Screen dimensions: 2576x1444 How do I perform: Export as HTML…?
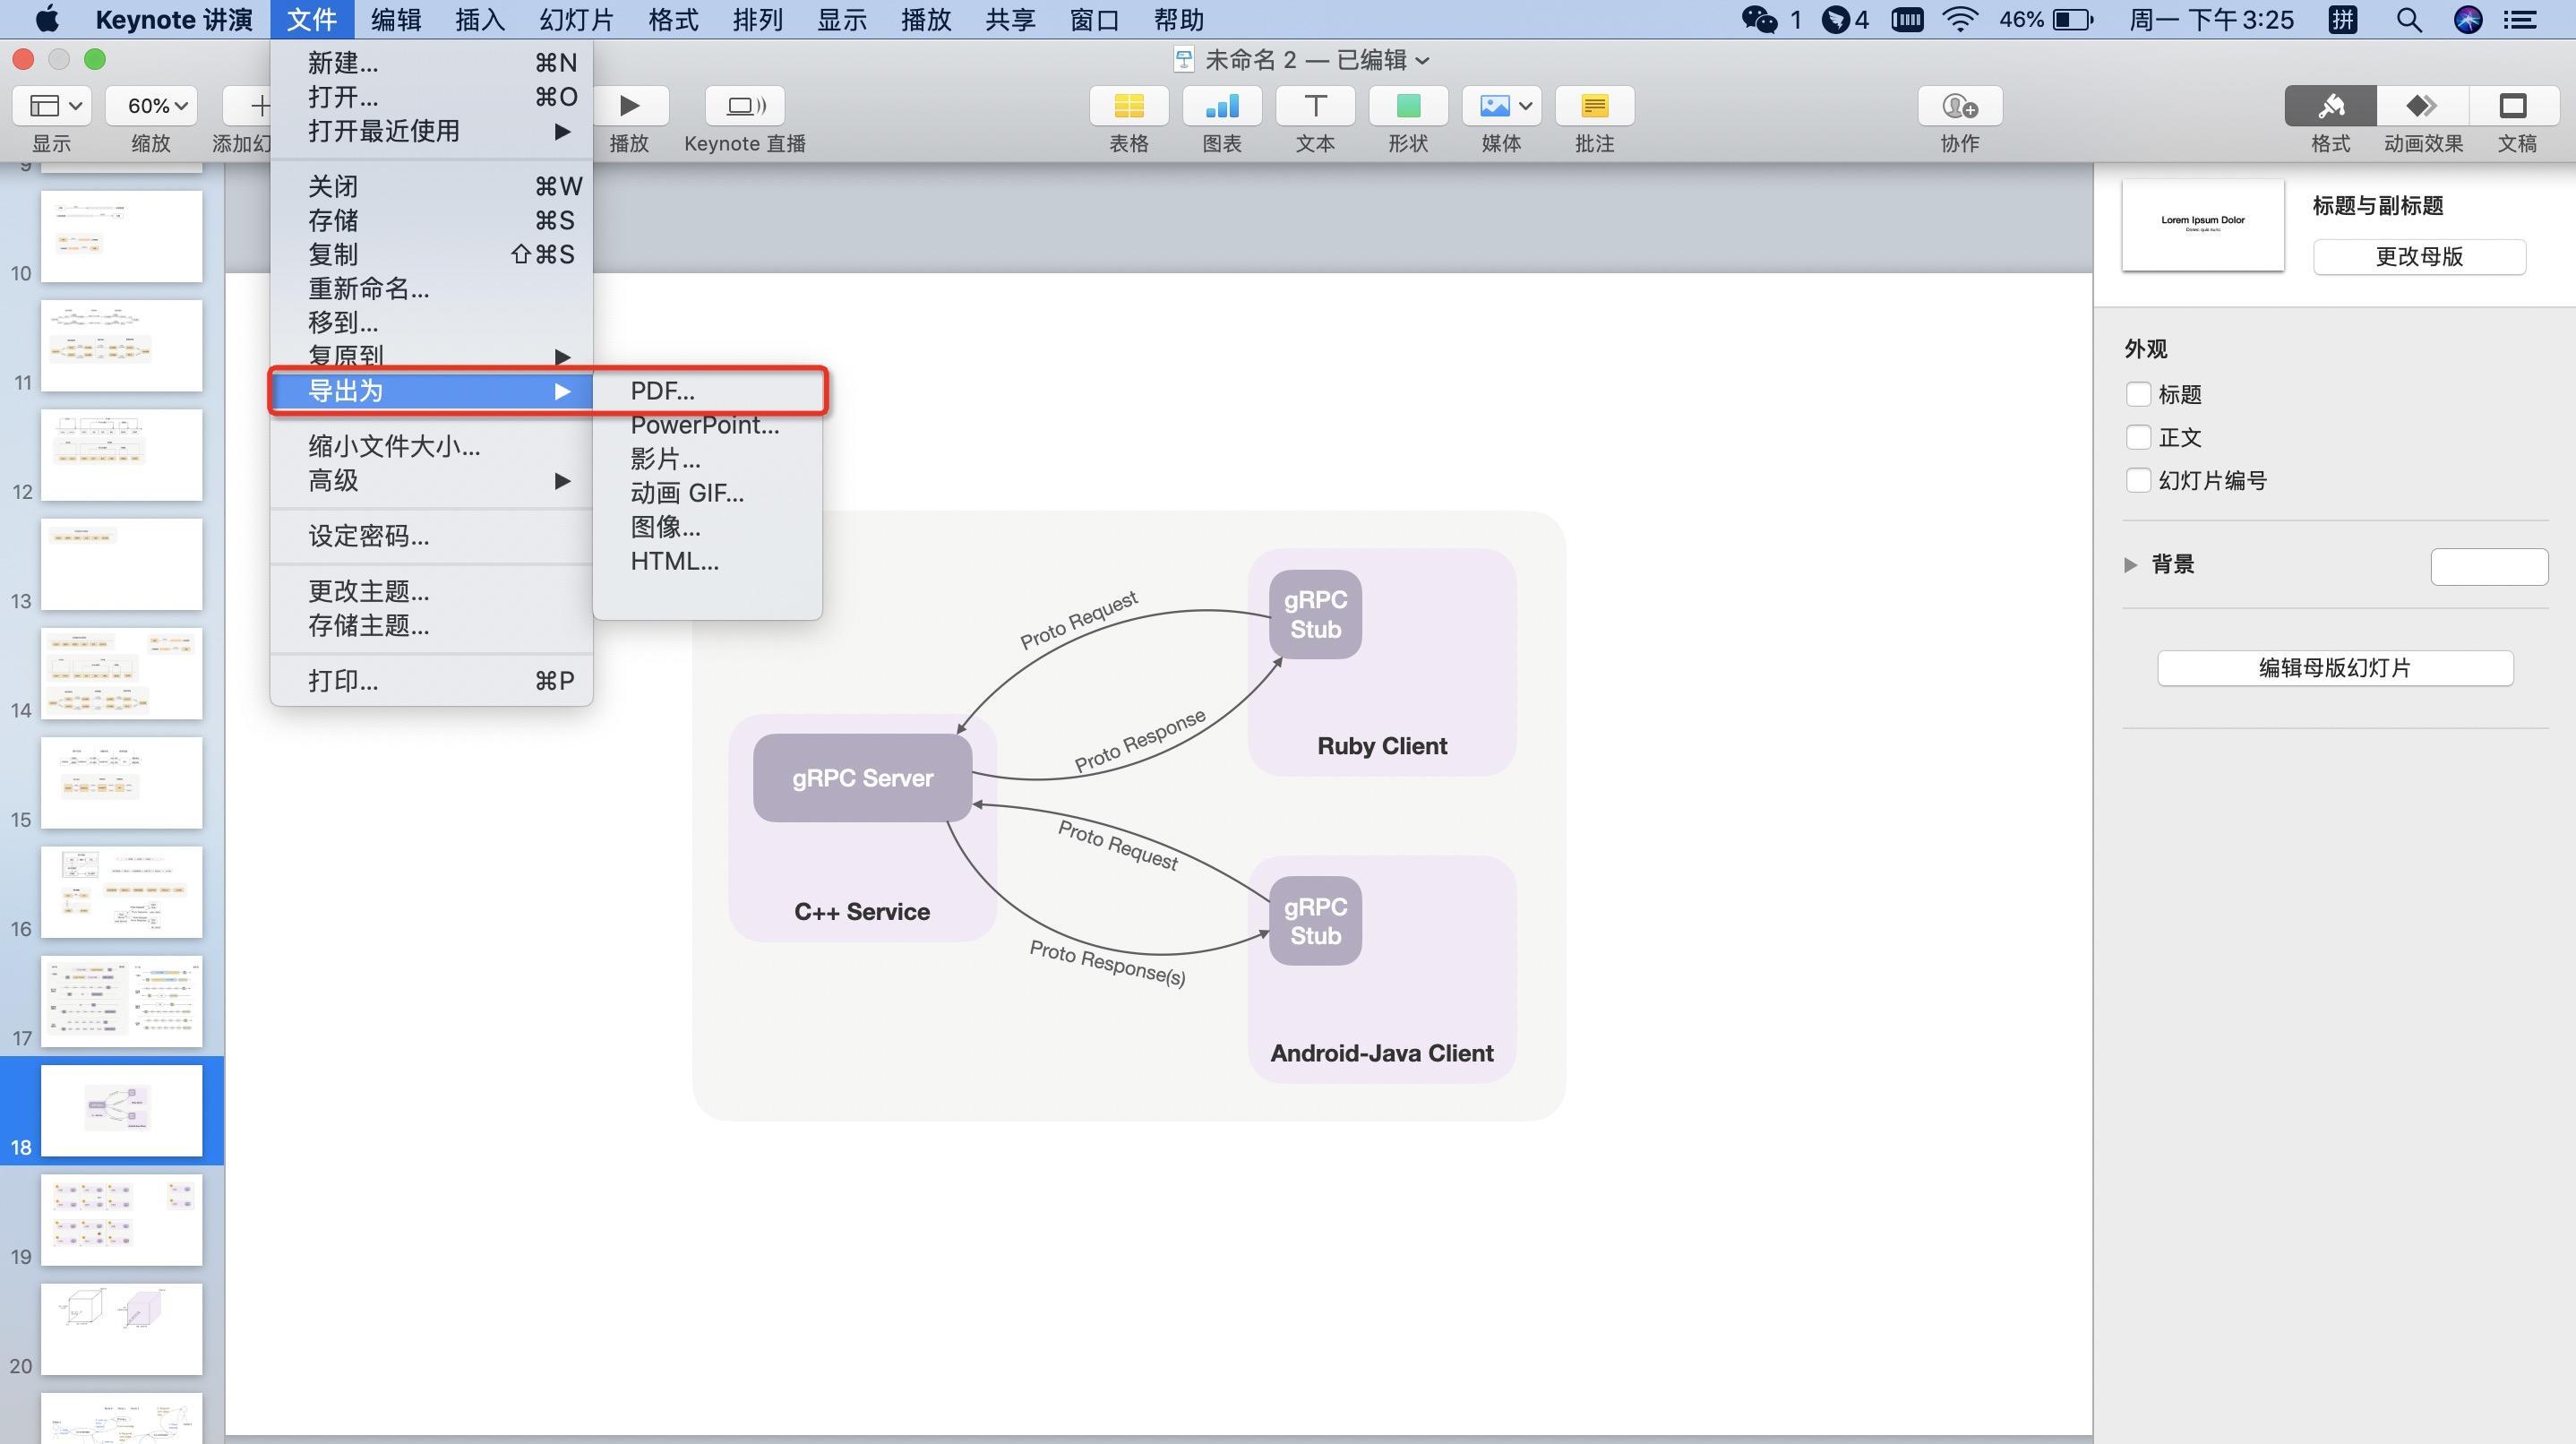click(x=708, y=561)
